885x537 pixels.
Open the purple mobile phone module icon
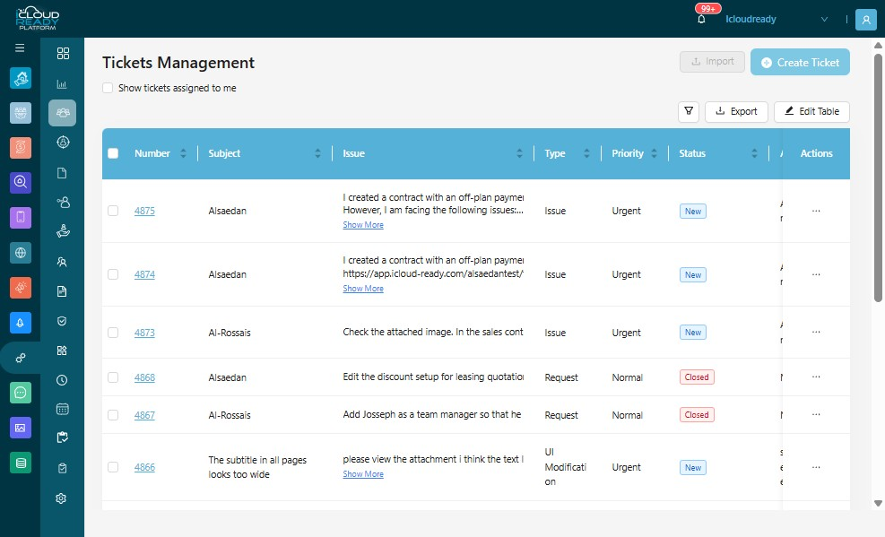pyautogui.click(x=21, y=218)
